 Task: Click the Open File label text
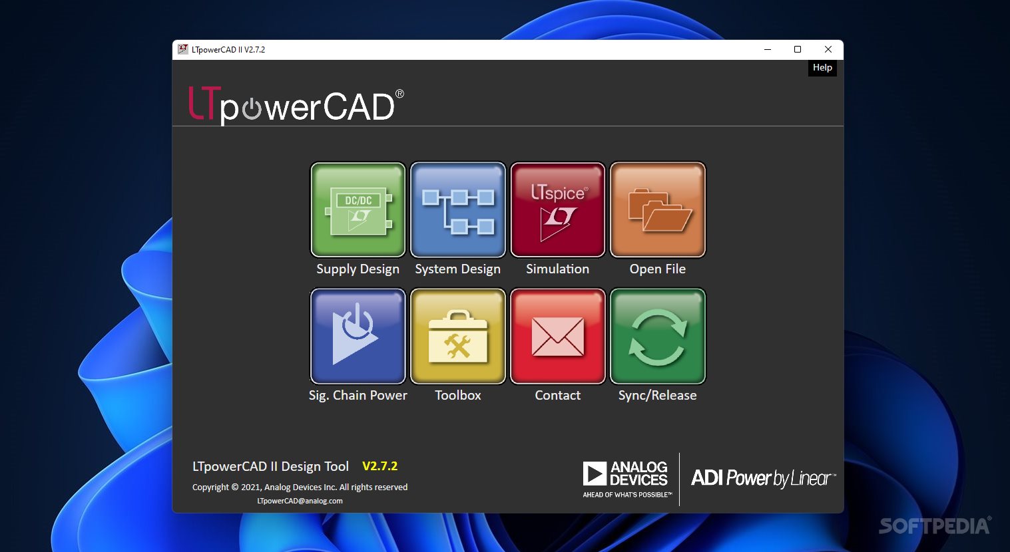[657, 269]
